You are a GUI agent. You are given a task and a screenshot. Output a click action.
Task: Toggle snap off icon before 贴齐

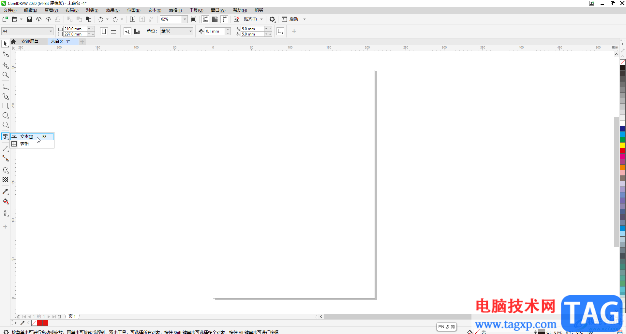click(236, 19)
